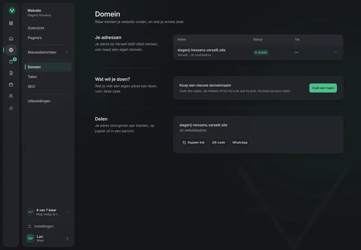The image size is (361, 250).
Task: Expand the Luc account switcher arrows
Action: pos(68,238)
